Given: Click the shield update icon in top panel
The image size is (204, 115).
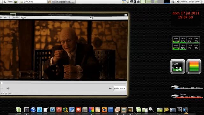Looking at the screenshot, I should (127, 2).
